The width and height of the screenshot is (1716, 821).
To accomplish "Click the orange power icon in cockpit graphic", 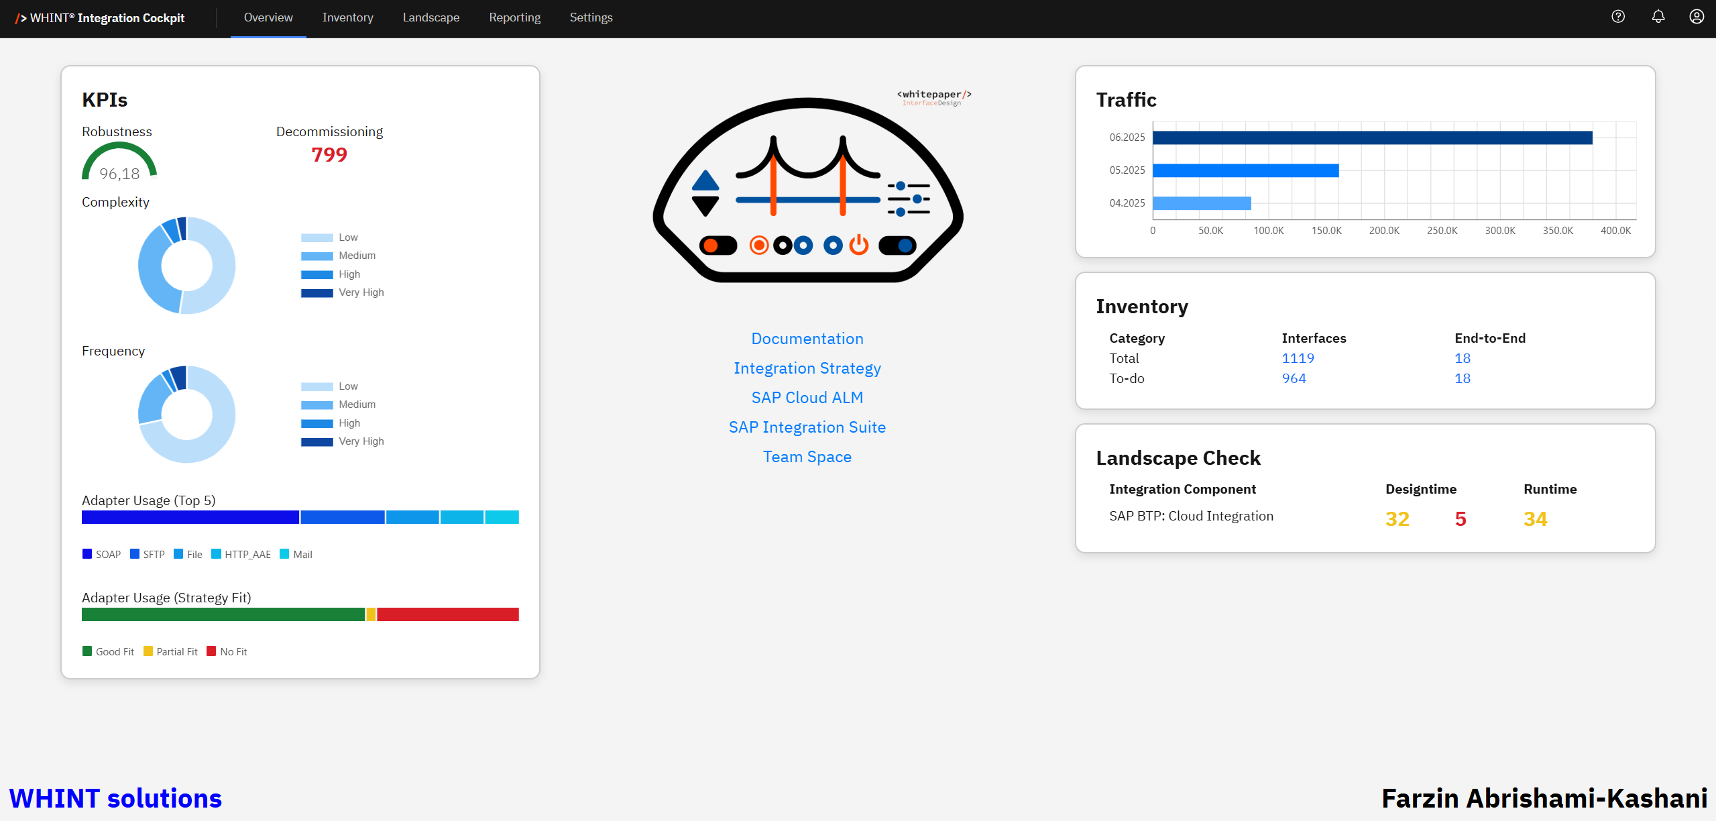I will pos(858,245).
